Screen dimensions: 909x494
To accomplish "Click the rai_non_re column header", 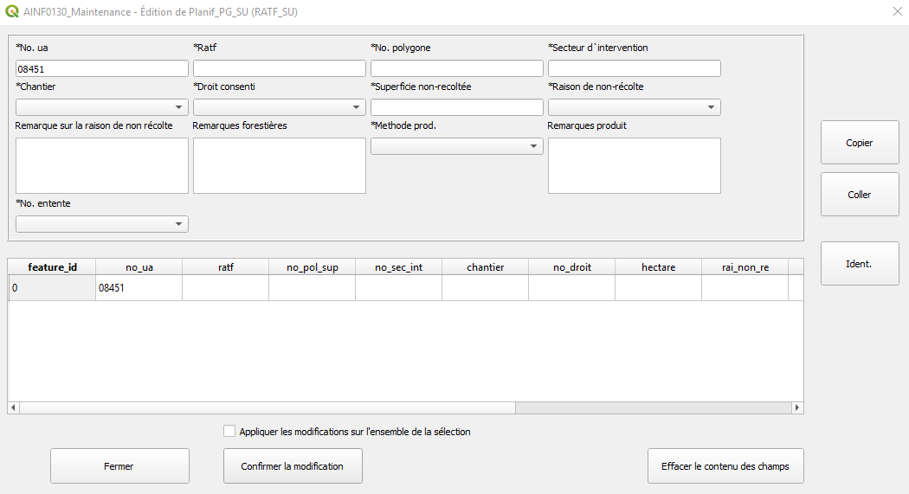I will (x=745, y=267).
